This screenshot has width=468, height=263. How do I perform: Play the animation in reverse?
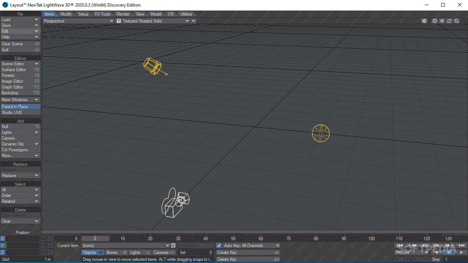[x=436, y=252]
